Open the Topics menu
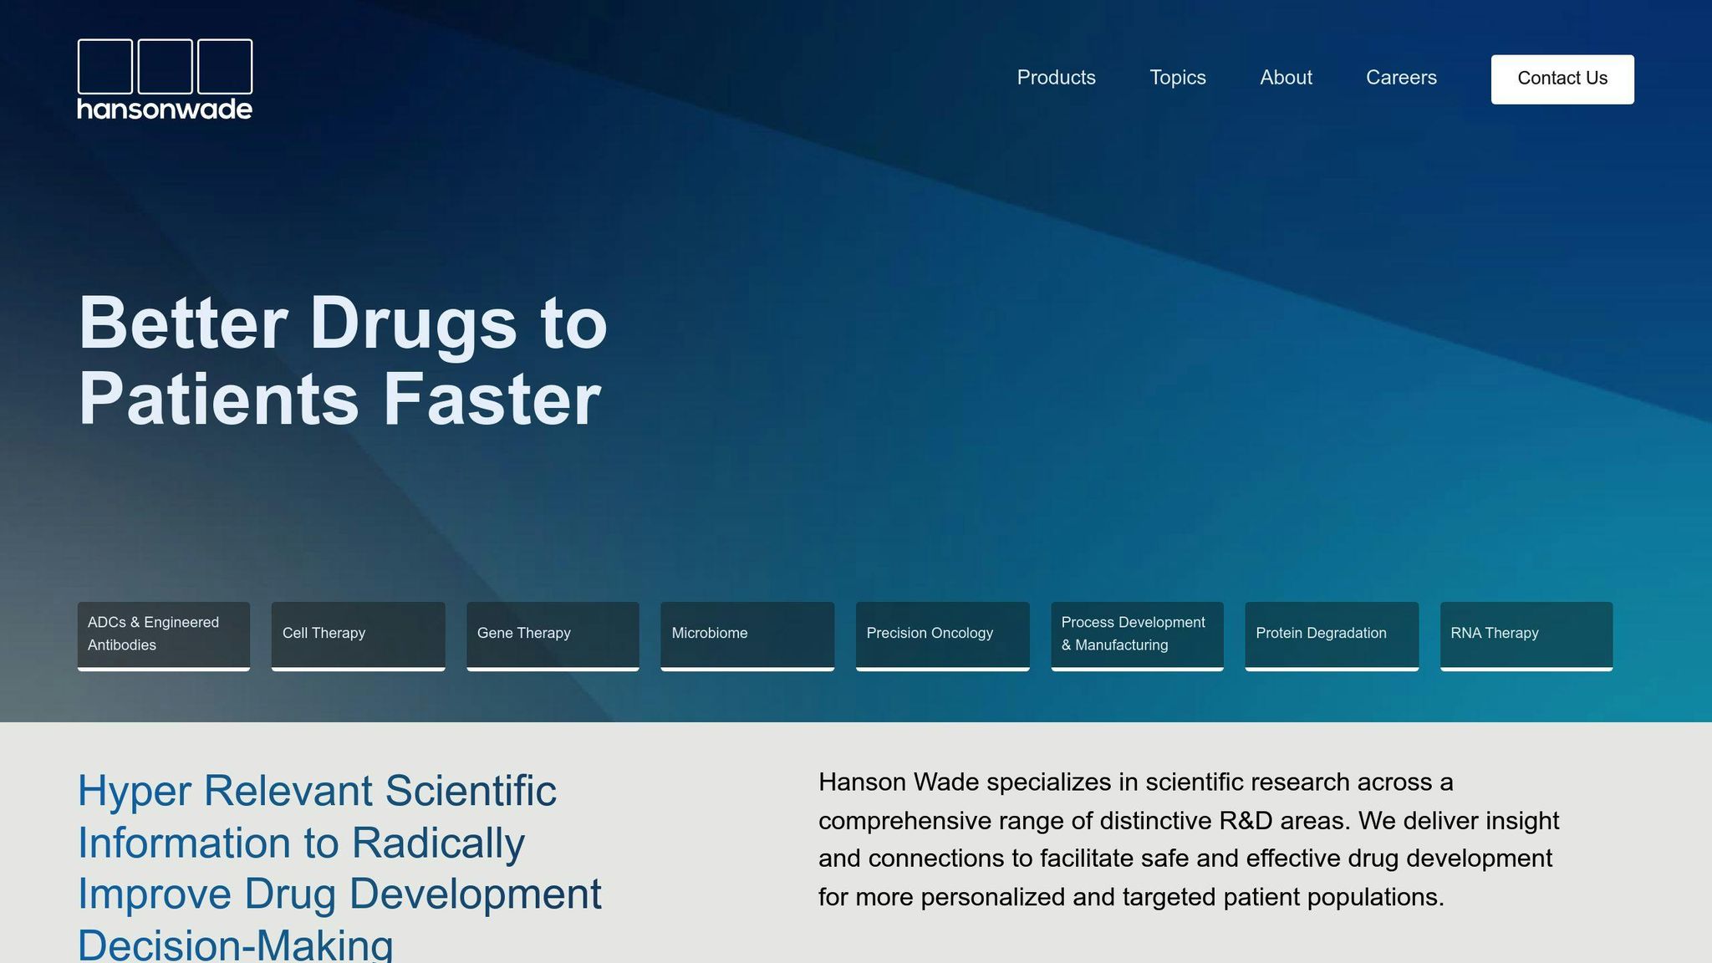 tap(1177, 78)
